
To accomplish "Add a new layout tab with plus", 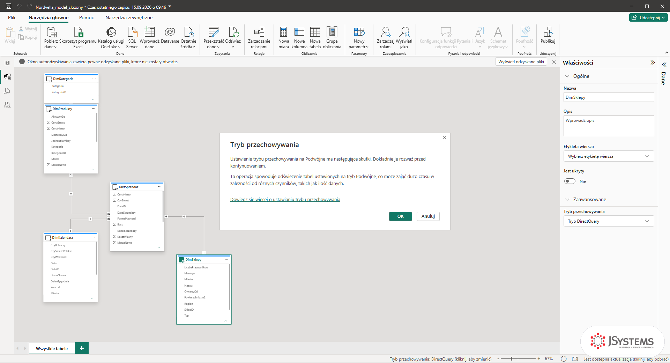I will (x=82, y=348).
